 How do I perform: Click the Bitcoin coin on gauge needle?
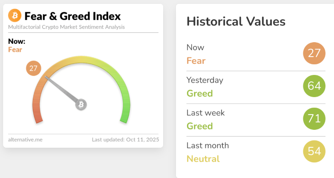(81, 104)
